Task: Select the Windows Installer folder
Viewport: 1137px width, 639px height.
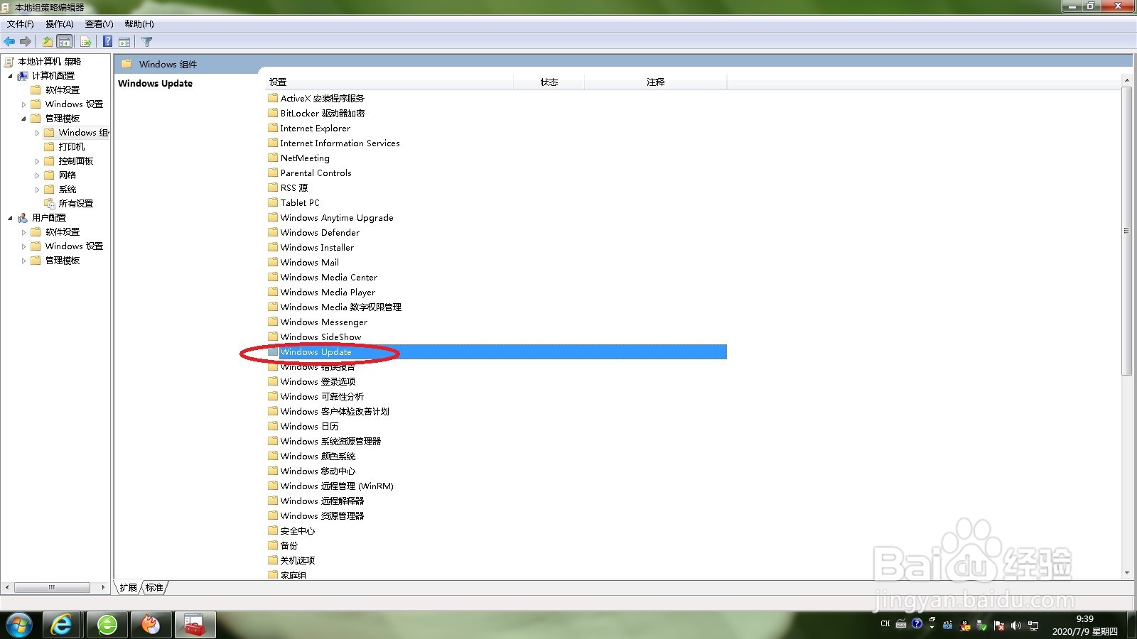Action: click(x=317, y=248)
